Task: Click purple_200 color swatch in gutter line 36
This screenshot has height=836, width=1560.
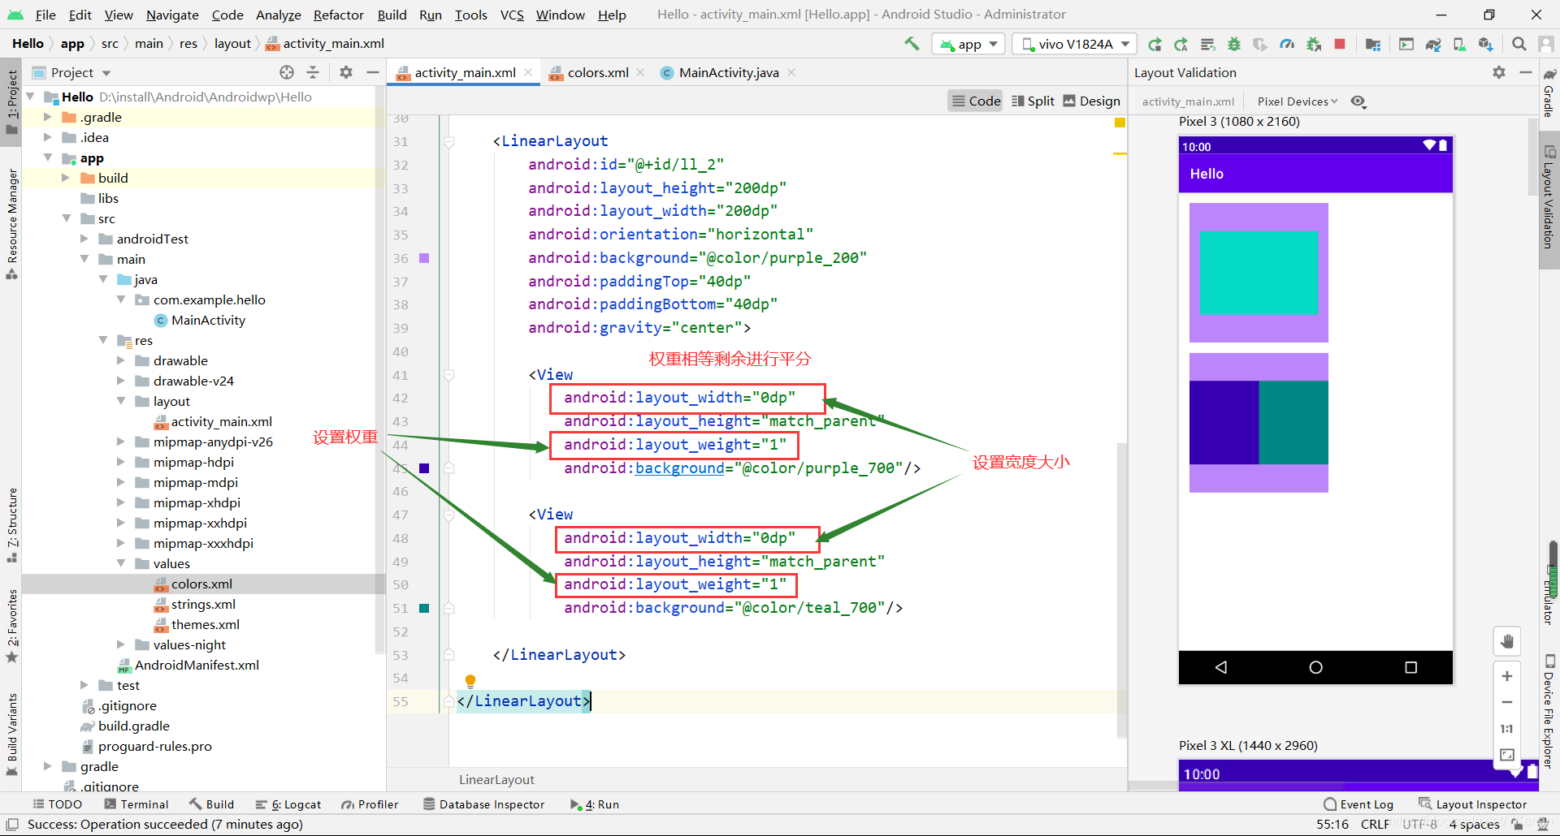Action: pos(423,258)
